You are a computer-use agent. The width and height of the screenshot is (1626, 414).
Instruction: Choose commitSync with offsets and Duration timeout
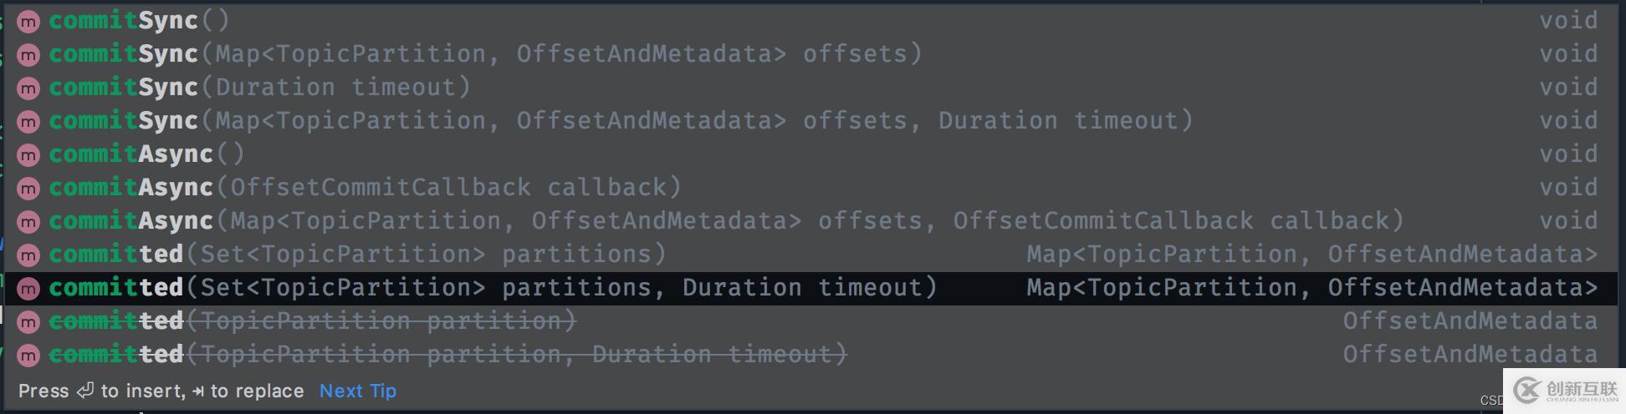[x=619, y=121]
